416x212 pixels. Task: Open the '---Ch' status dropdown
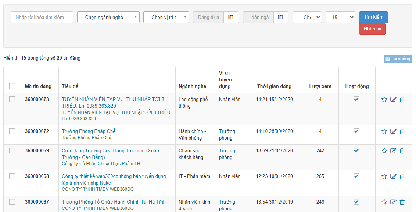(307, 17)
